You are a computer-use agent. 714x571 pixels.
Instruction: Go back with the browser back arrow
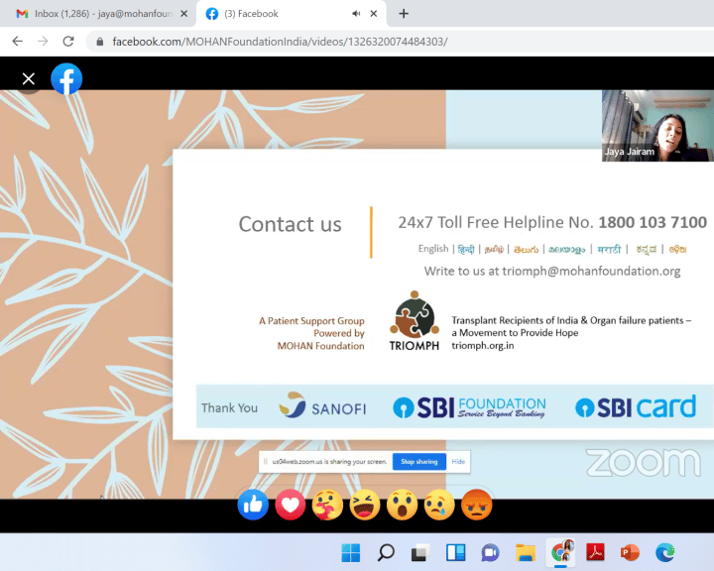tap(17, 42)
